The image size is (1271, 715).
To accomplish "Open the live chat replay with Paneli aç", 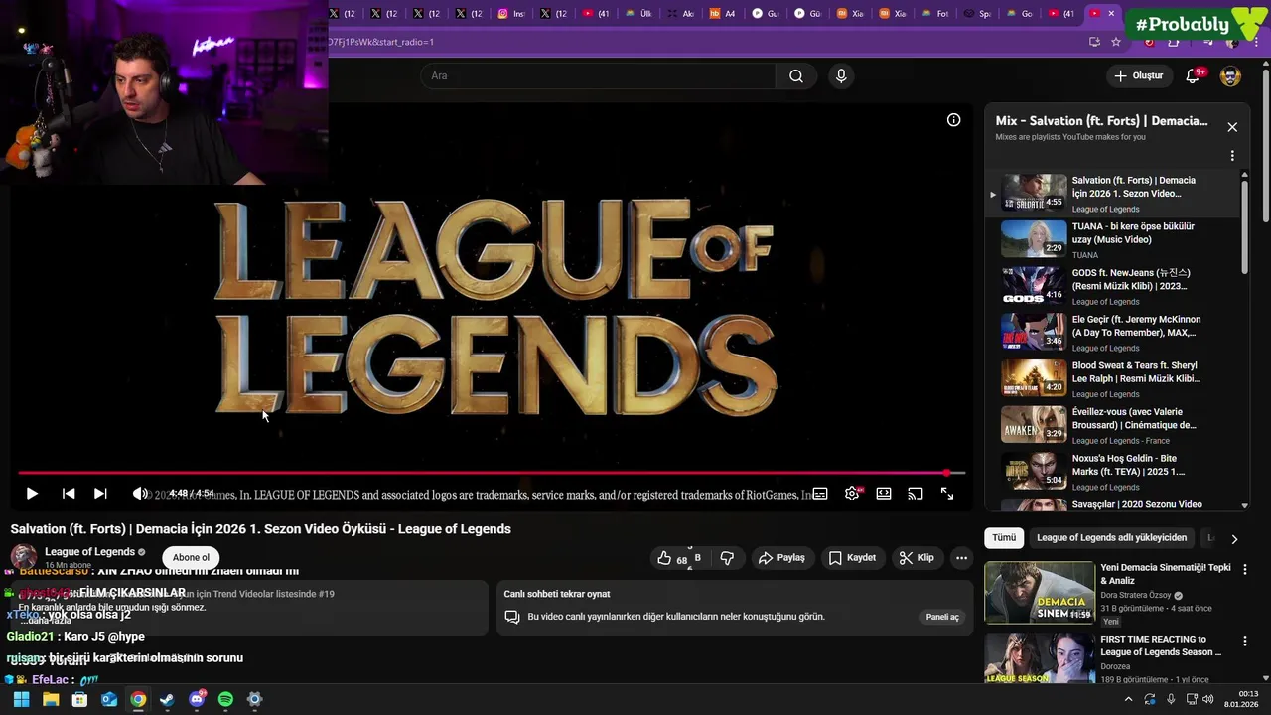I will point(942,617).
